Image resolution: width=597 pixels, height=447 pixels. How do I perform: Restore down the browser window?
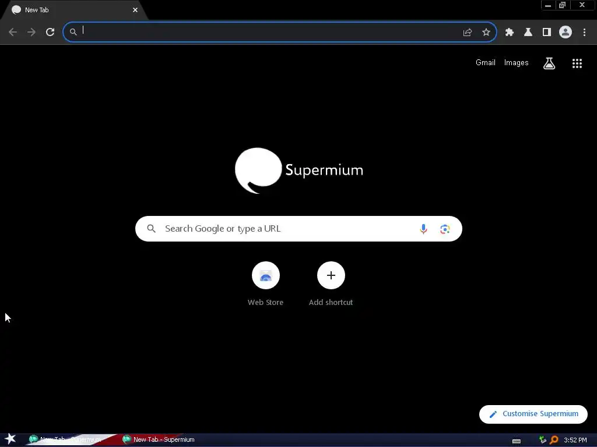pyautogui.click(x=563, y=5)
